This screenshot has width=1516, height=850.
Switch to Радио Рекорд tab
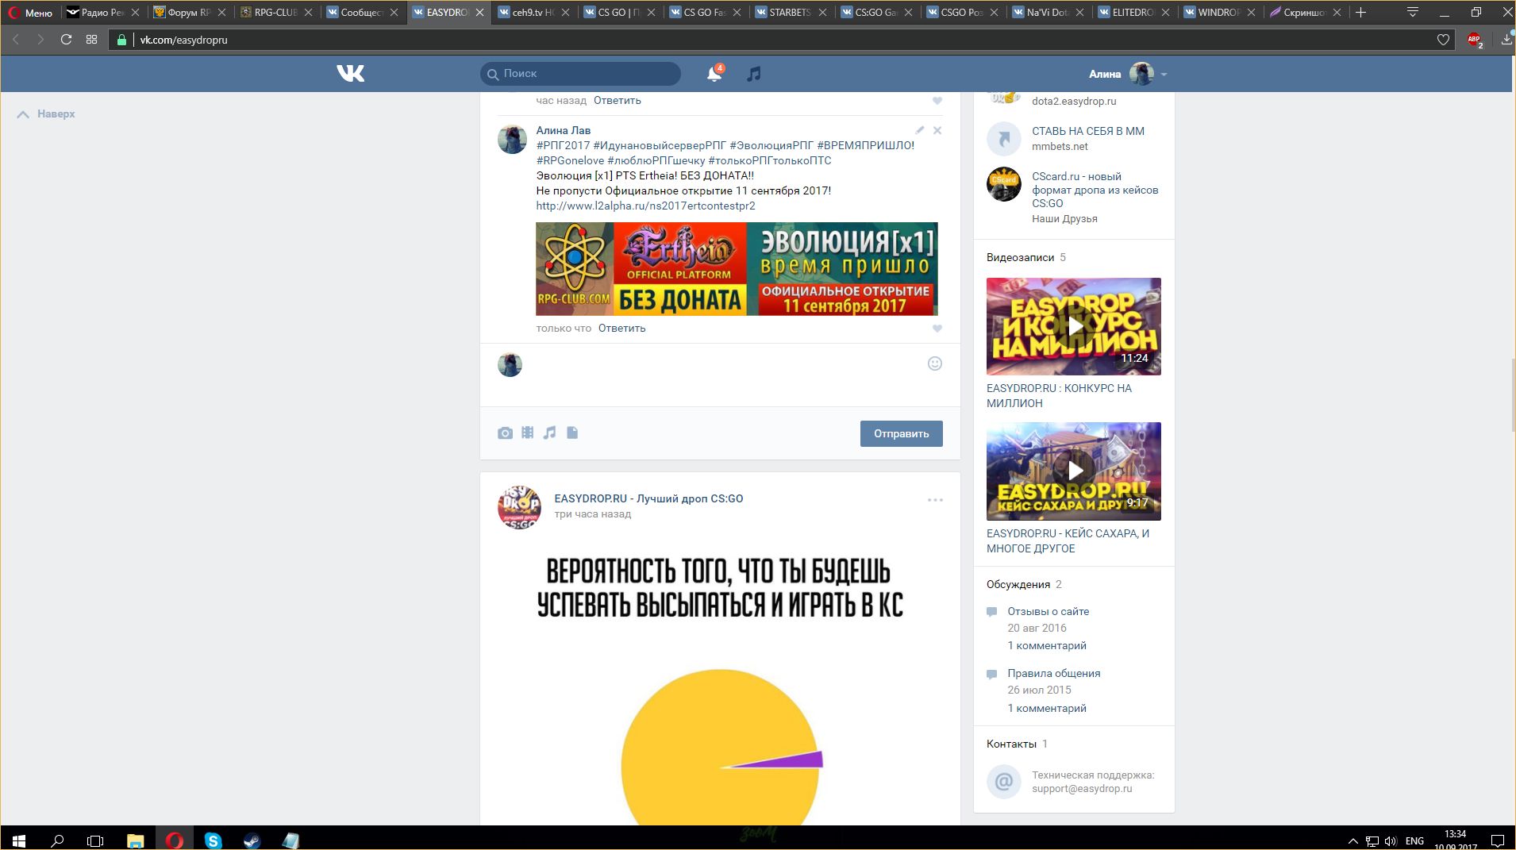tap(103, 13)
